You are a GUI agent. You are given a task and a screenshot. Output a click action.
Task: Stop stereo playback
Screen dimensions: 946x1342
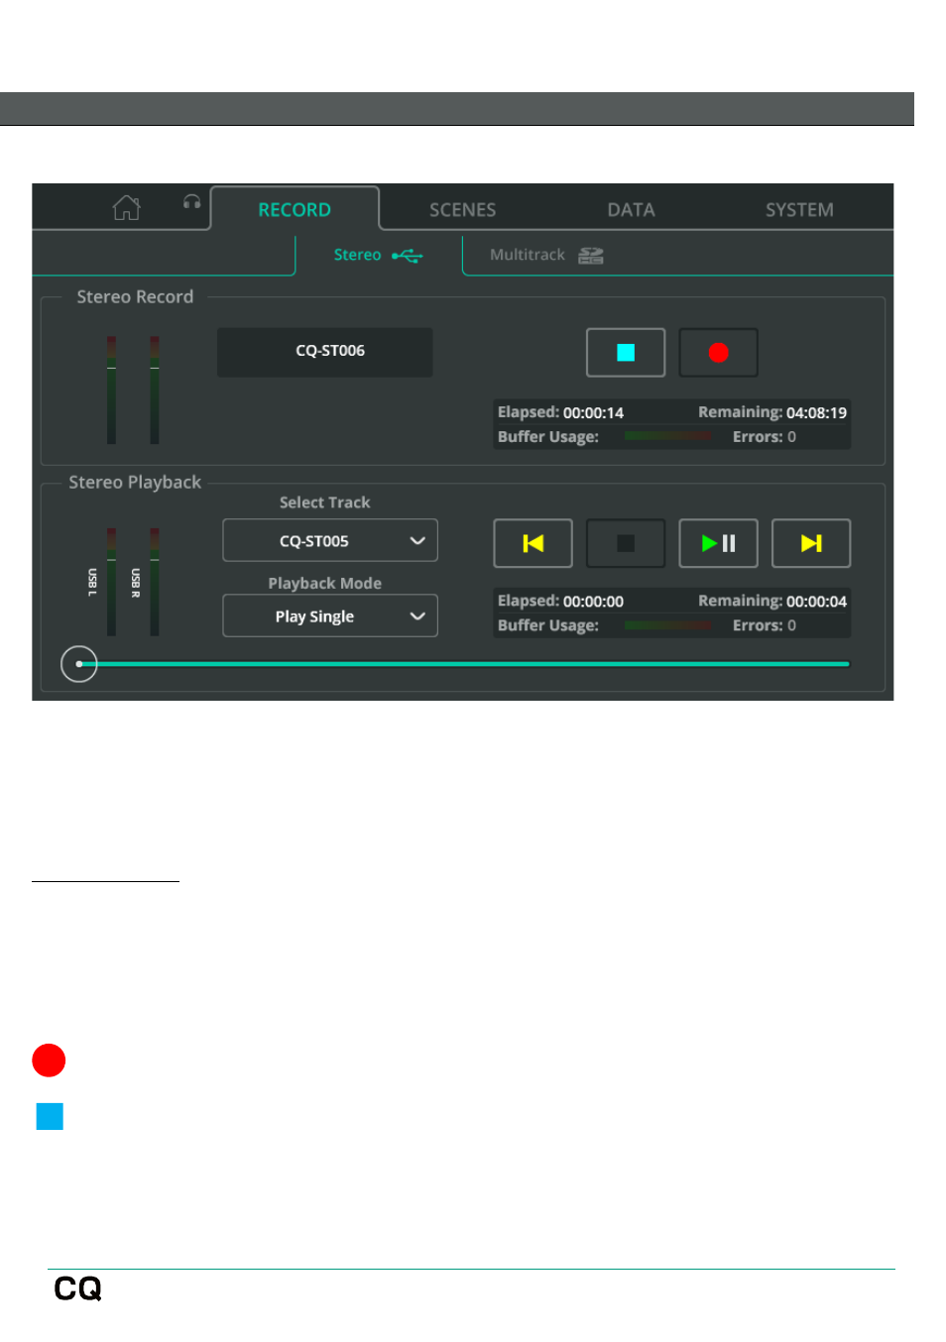625,543
